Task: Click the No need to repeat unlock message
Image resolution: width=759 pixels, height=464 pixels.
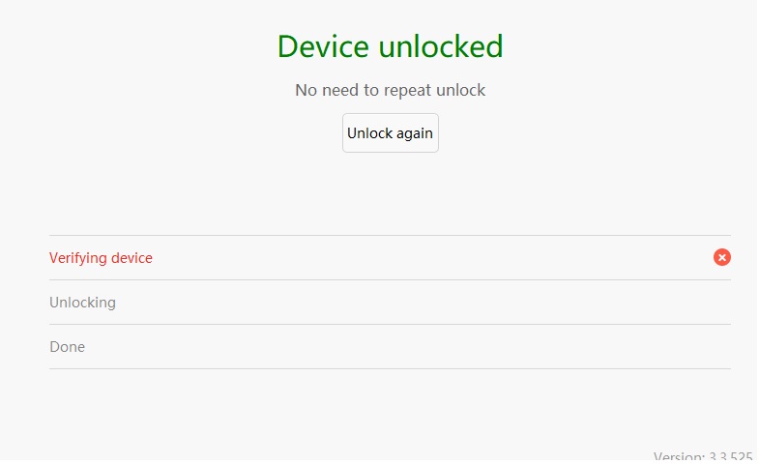Action: tap(390, 90)
